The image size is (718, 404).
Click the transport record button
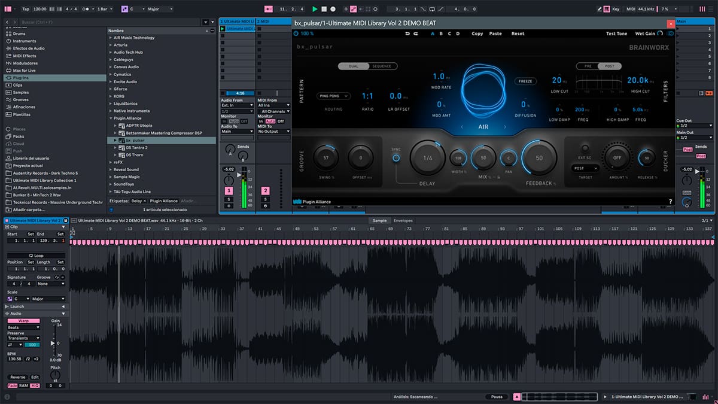pos(333,9)
